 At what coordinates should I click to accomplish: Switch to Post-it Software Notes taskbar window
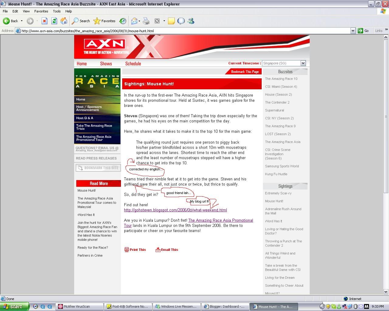[127, 306]
